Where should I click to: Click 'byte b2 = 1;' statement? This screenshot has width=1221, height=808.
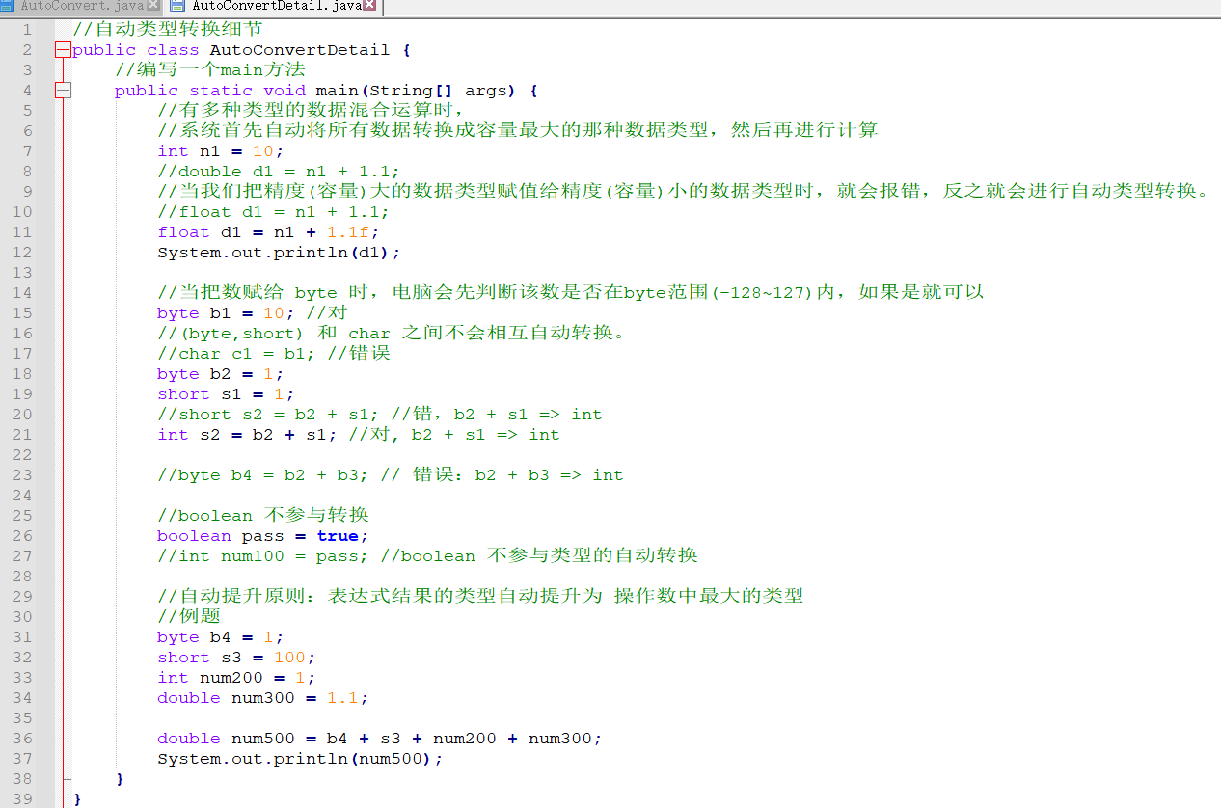click(221, 374)
